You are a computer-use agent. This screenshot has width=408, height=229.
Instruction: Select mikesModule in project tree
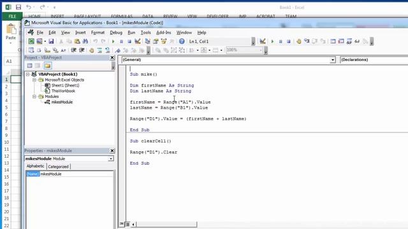(x=62, y=102)
